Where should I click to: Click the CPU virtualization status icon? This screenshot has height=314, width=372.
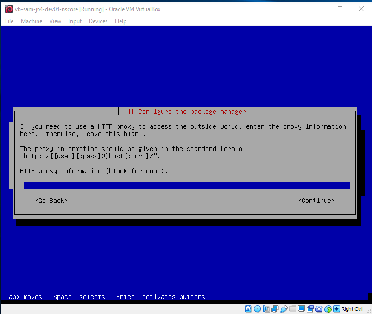pos(319,308)
